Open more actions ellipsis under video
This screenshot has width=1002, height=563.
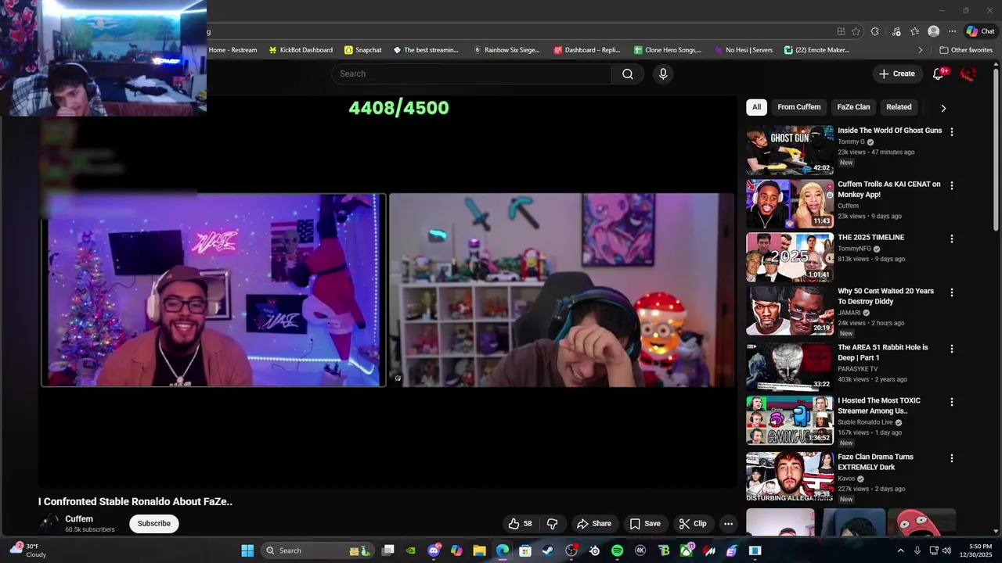click(728, 524)
